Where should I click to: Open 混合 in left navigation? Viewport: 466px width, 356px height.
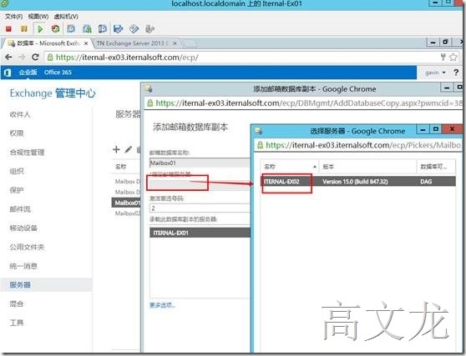17,303
